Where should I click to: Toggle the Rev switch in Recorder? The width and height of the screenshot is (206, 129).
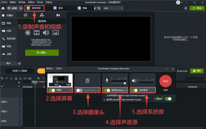click(168, 99)
